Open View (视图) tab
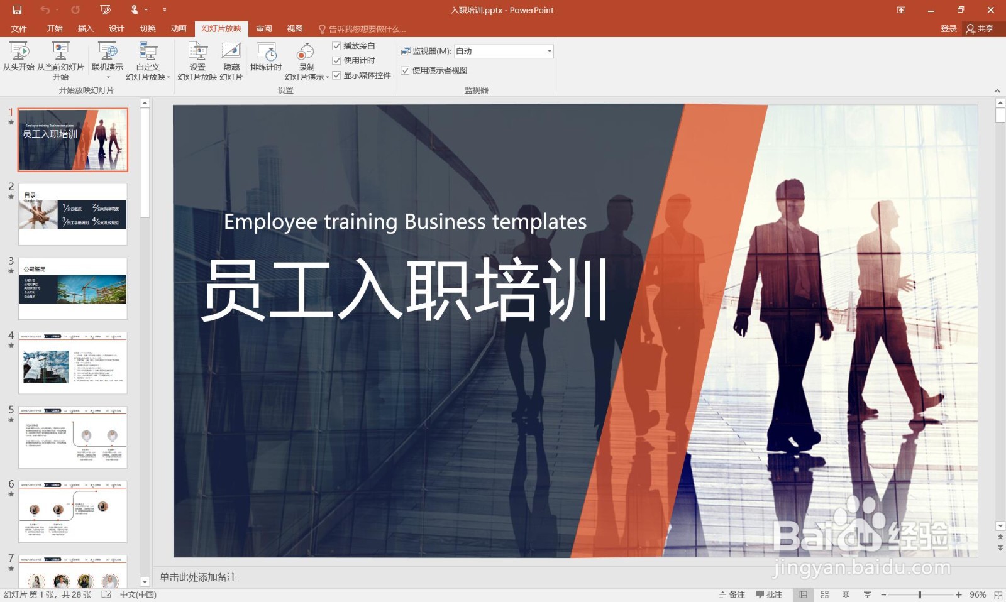Image resolution: width=1006 pixels, height=602 pixels. [295, 29]
